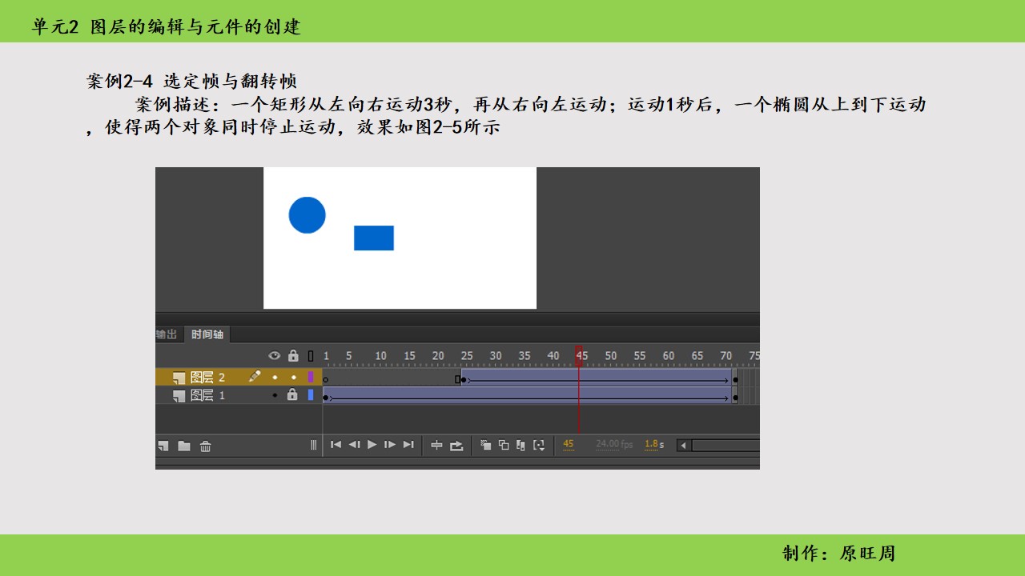The width and height of the screenshot is (1025, 576).
Task: Click the Loop playback icon
Action: click(456, 446)
